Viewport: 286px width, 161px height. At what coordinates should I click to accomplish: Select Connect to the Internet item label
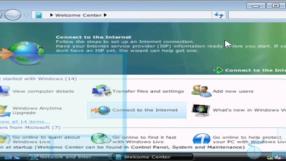point(145,110)
